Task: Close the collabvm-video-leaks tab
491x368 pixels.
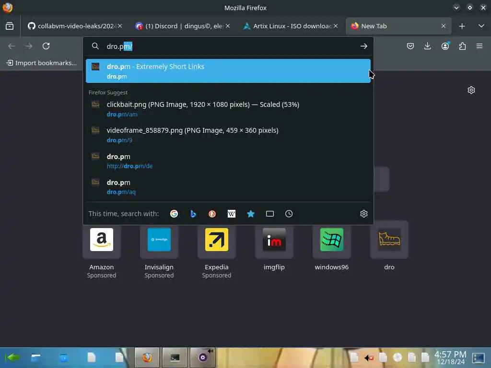Action: pos(120,26)
